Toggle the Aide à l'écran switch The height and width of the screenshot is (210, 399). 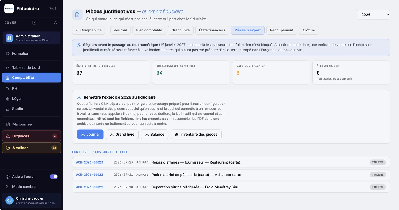54,177
